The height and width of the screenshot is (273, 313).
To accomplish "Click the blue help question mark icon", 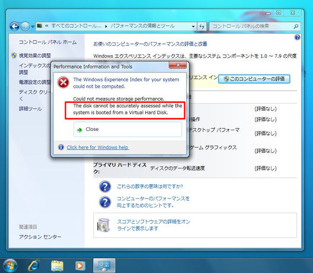I will point(297,37).
